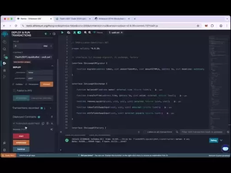
Task: Switch to the Flash USDT Code browser tab
Action: (x=73, y=19)
